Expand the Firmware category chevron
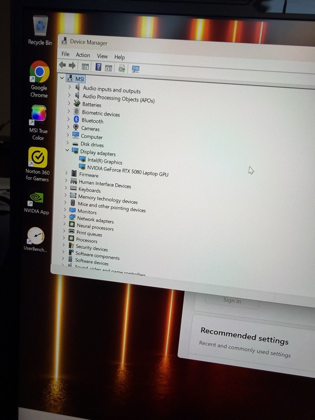This screenshot has width=315, height=420. point(66,173)
